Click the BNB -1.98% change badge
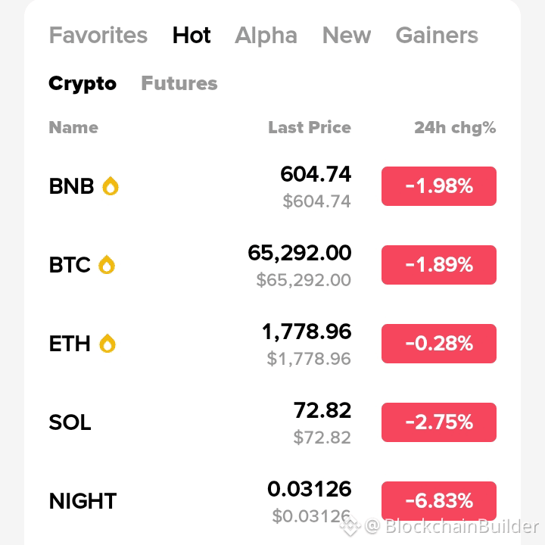The image size is (545, 545). coord(438,186)
